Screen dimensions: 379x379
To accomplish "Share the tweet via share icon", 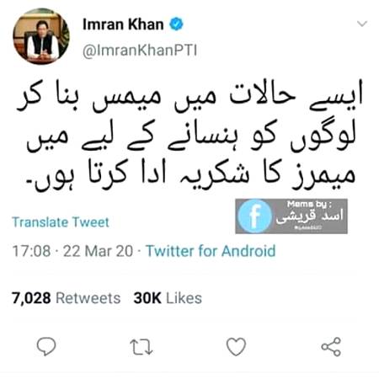I will point(331,347).
